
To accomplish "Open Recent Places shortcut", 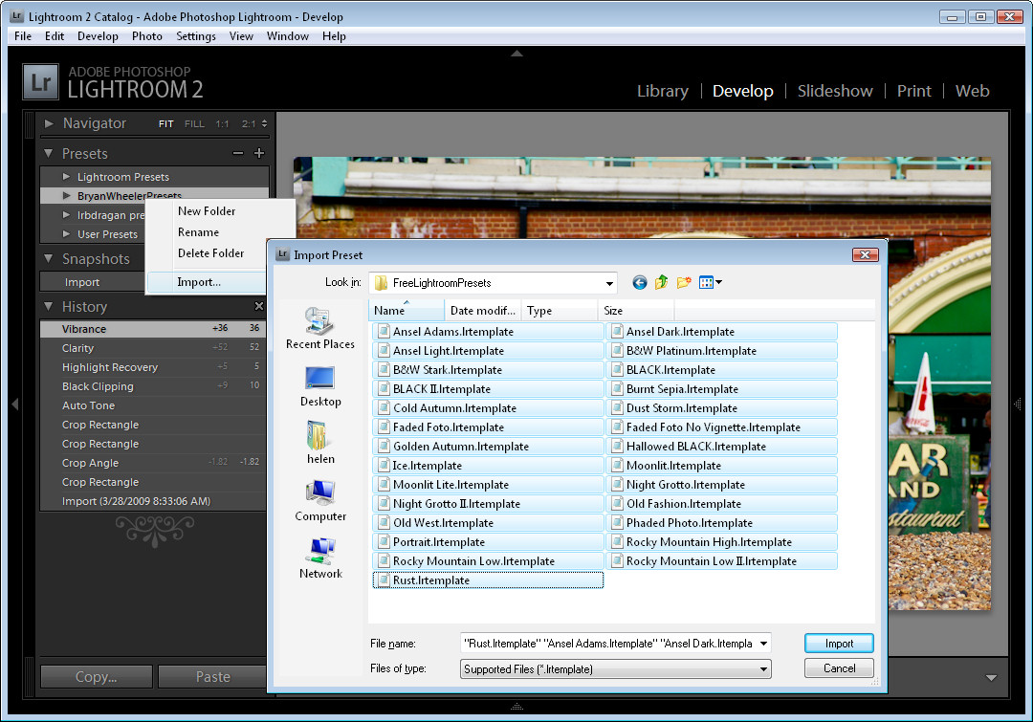I will coord(320,329).
